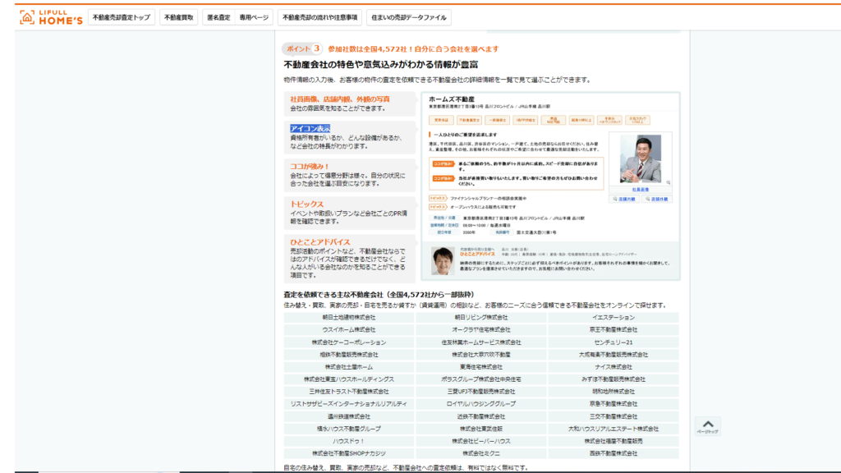Open 不動産売却の流れや注意事項 navigation item
Viewport: 841px width, 473px height.
[319, 17]
